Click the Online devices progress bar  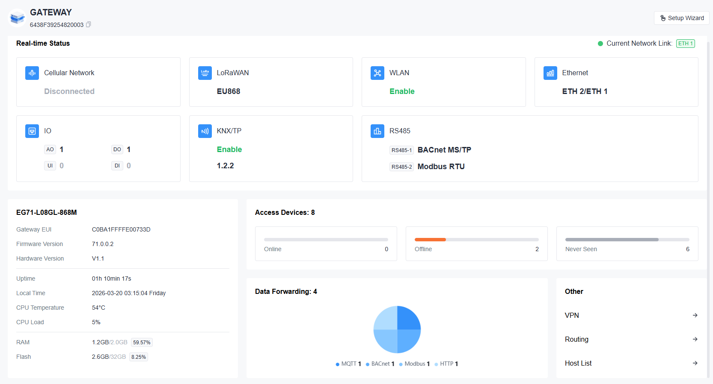326,240
